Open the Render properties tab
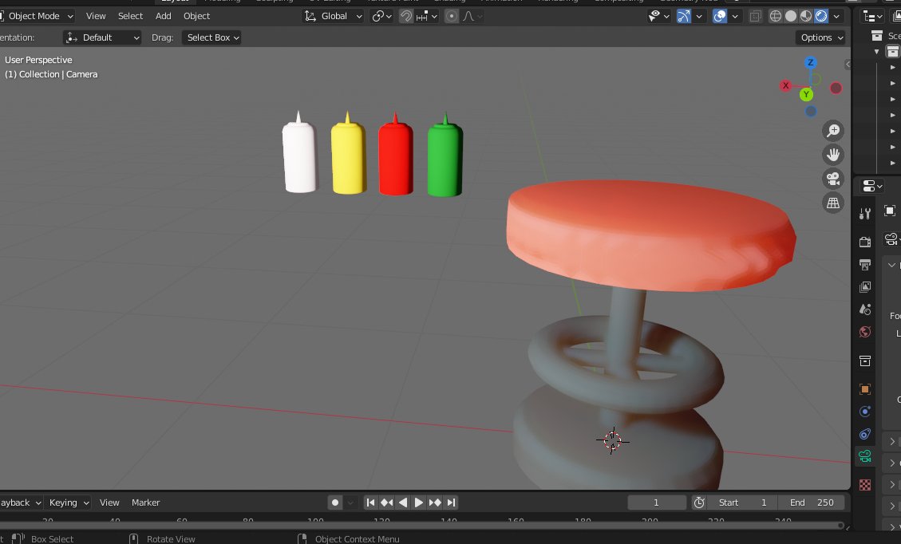This screenshot has height=544, width=901. click(865, 242)
